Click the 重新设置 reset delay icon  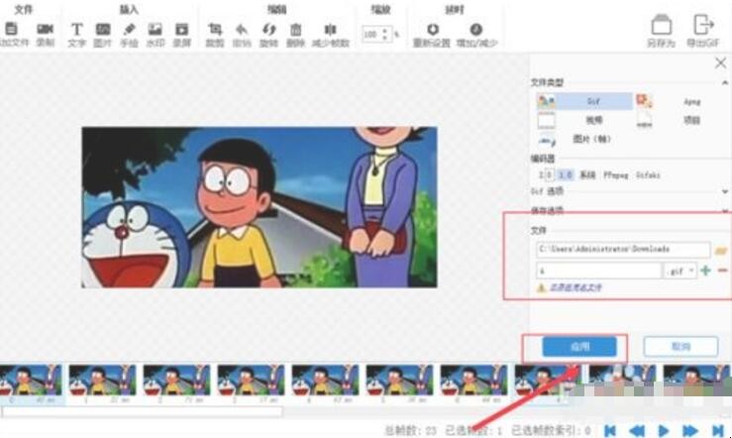[x=432, y=30]
